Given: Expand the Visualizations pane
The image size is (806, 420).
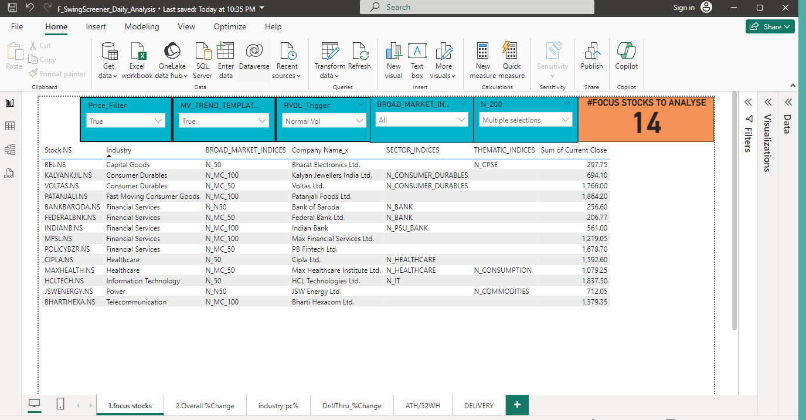Looking at the screenshot, I should pos(767,102).
